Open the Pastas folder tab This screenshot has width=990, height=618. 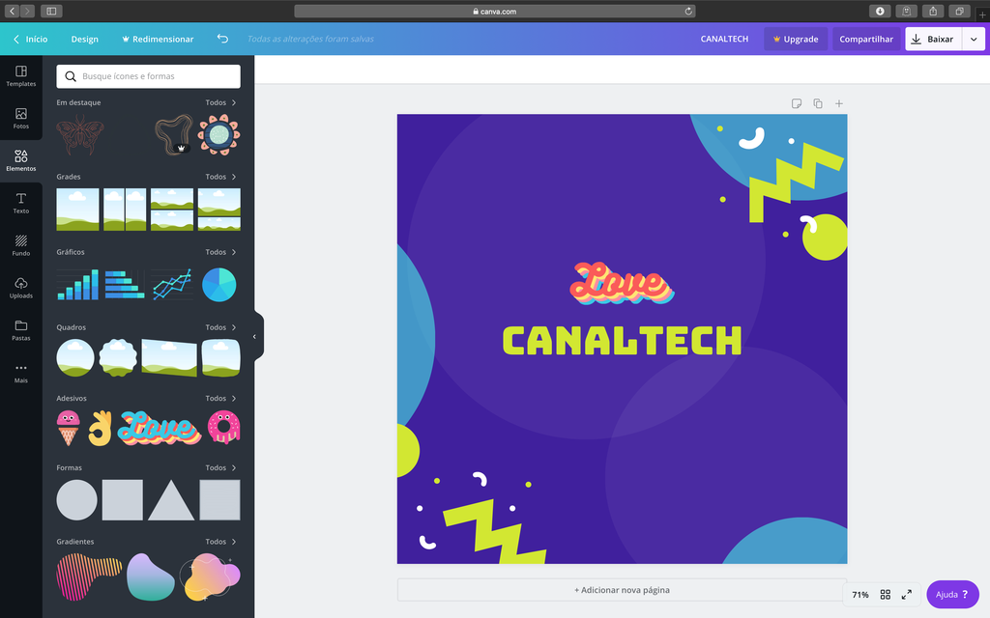pyautogui.click(x=21, y=330)
